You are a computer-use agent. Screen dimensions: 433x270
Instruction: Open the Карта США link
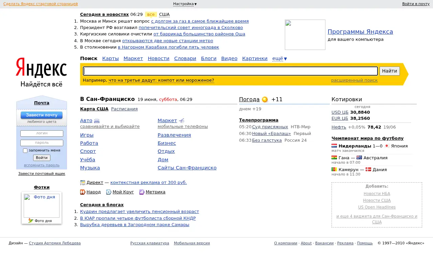click(x=94, y=109)
